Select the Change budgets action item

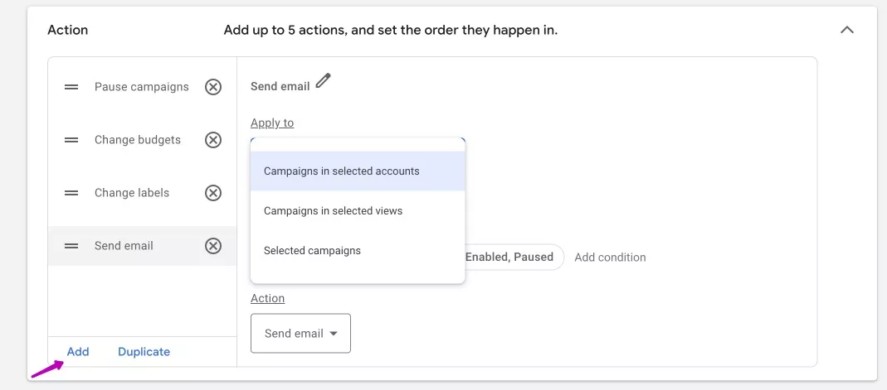pos(138,140)
